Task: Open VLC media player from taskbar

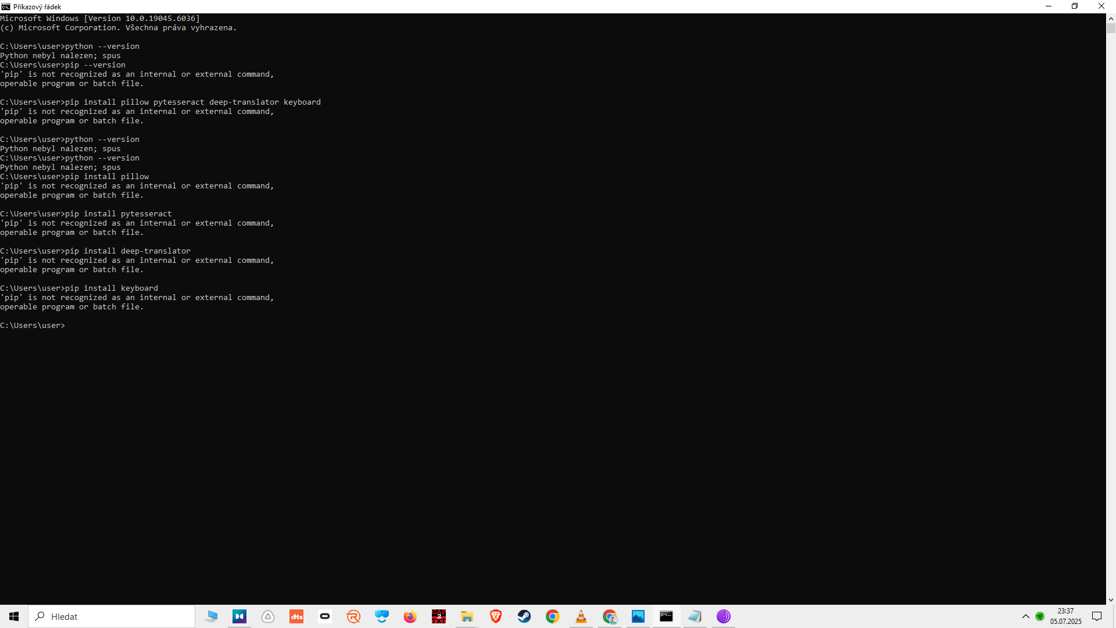Action: click(581, 616)
